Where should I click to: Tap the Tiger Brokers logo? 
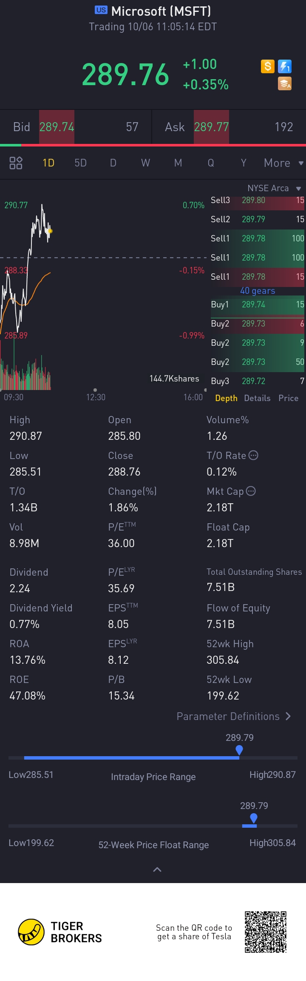[60, 932]
